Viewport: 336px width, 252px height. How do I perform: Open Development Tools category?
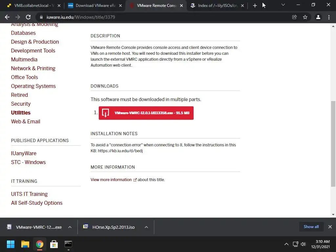pyautogui.click(x=33, y=51)
